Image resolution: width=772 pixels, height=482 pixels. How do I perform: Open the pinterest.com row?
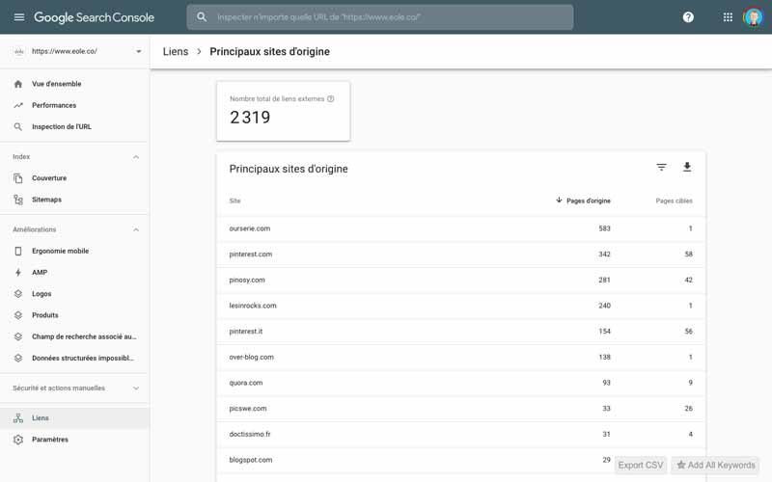point(461,254)
